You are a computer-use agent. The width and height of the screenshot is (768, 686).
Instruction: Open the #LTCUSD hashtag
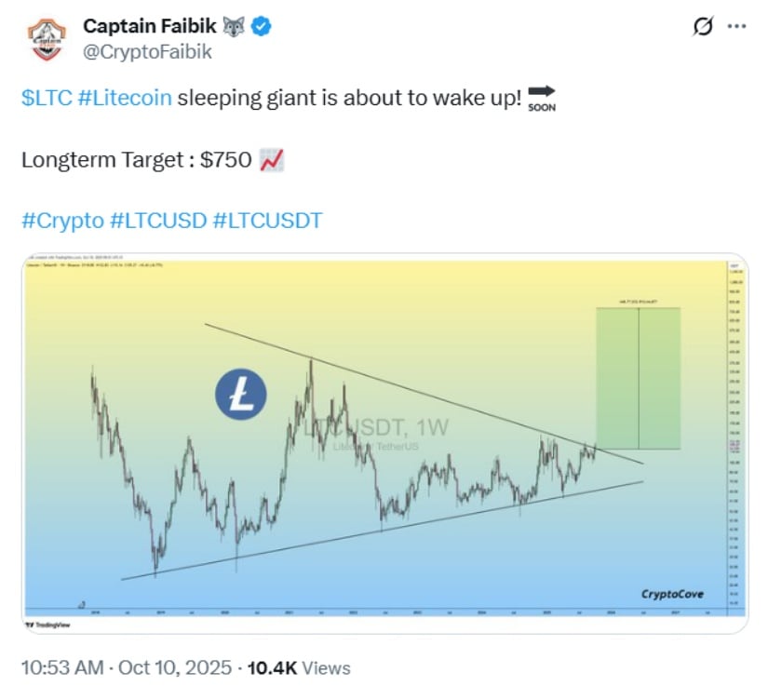158,222
